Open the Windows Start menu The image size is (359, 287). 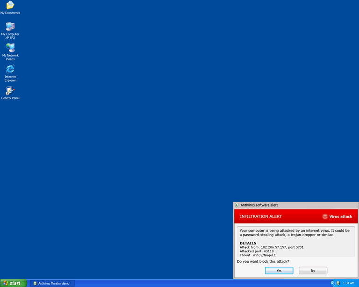click(13, 283)
